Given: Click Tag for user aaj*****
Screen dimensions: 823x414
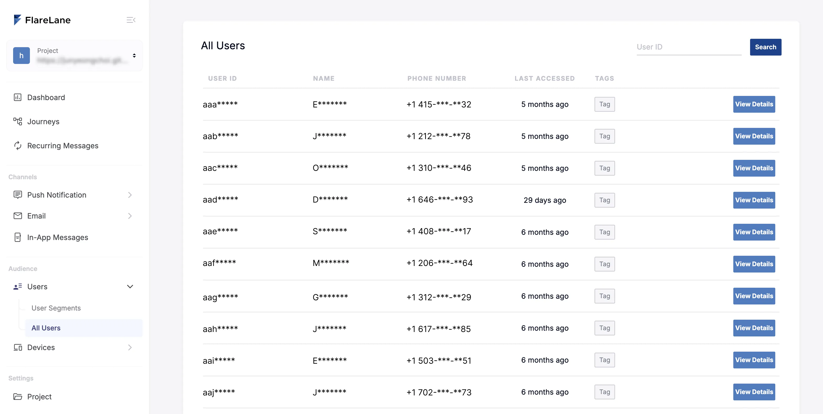Looking at the screenshot, I should [x=605, y=391].
